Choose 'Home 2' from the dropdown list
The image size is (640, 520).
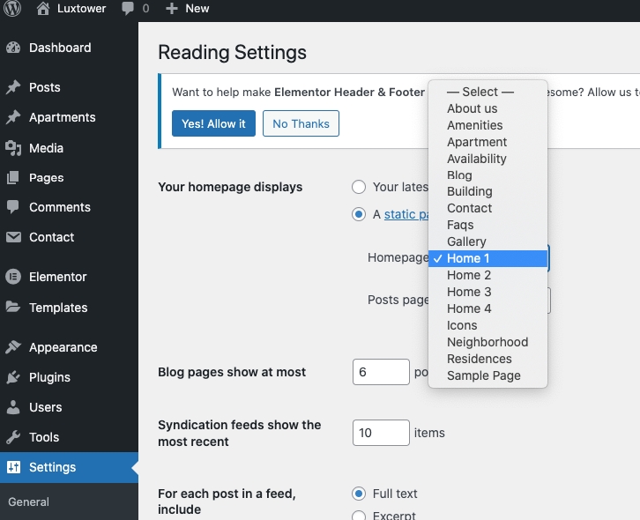pyautogui.click(x=469, y=275)
